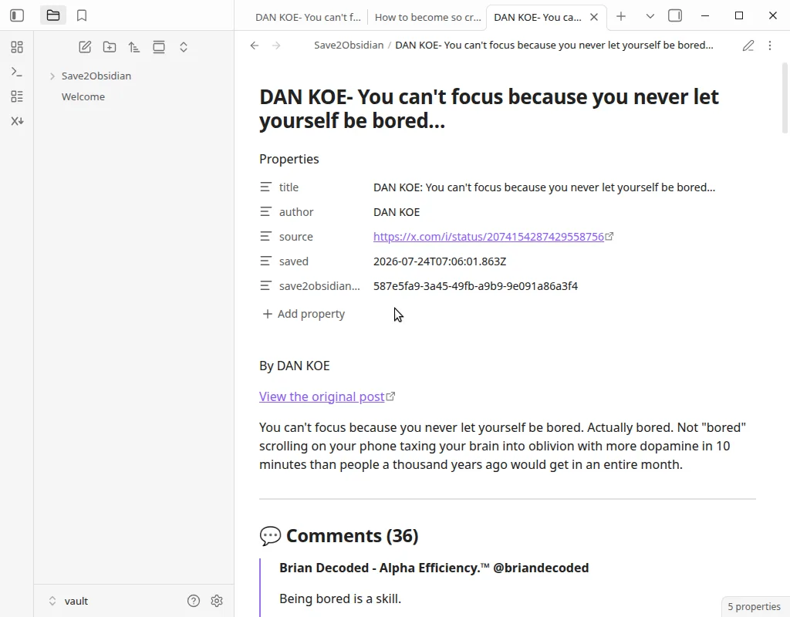
Task: Click the title property type icon
Action: click(x=266, y=187)
